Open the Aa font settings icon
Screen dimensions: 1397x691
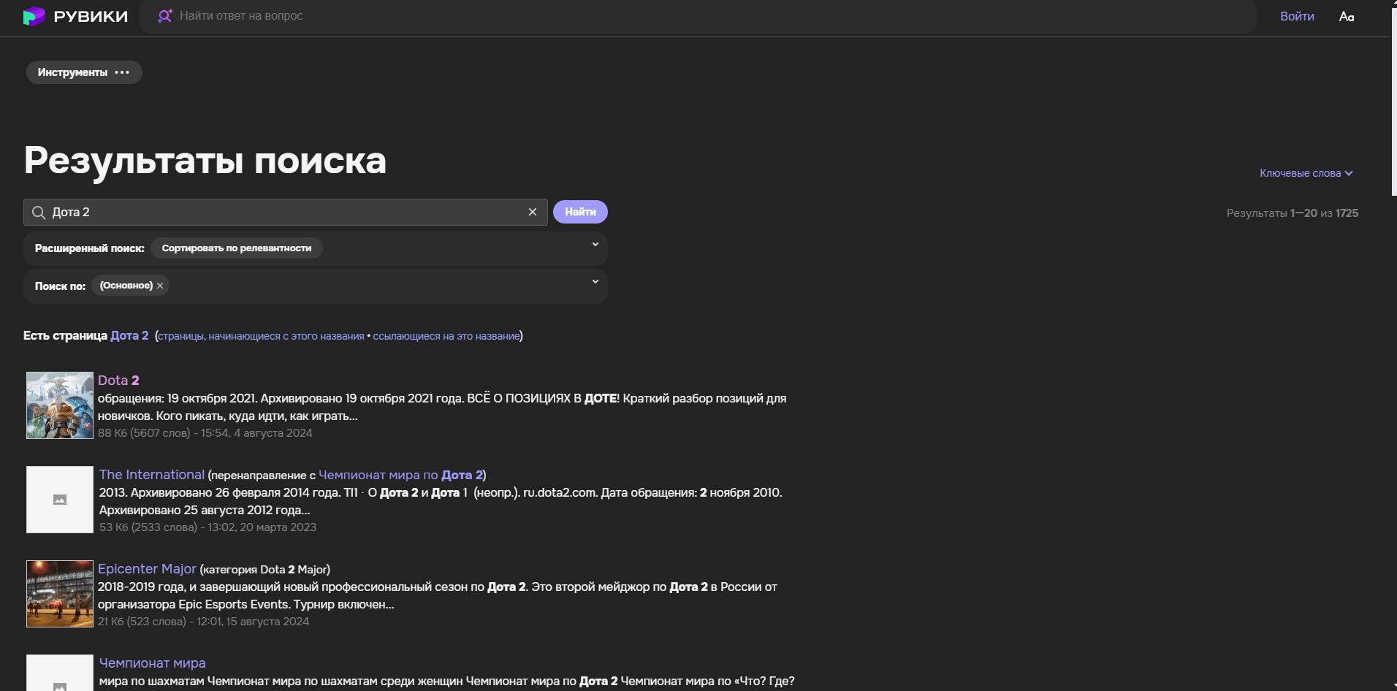coord(1347,16)
